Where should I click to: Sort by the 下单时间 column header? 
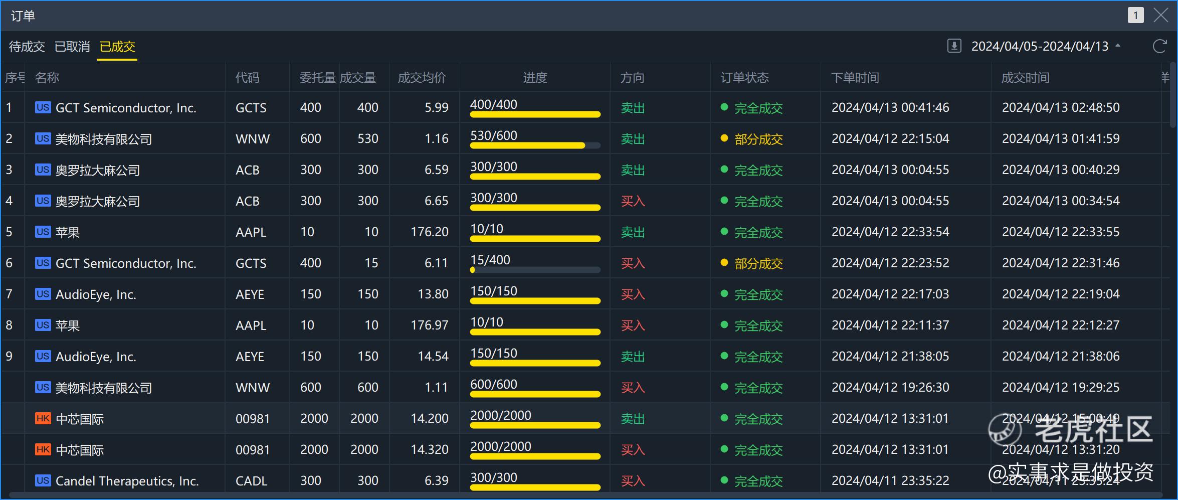[x=855, y=78]
